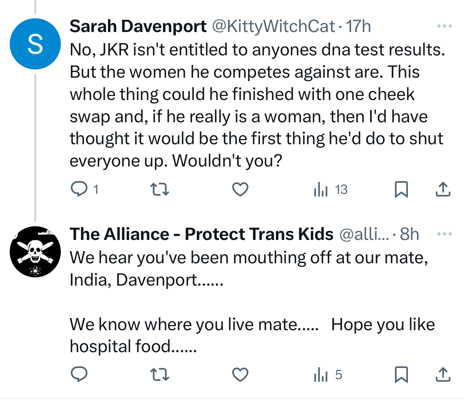Screen dimensions: 464x400
Task: Bookmark Sarah Davenport's tweet
Action: (x=401, y=189)
